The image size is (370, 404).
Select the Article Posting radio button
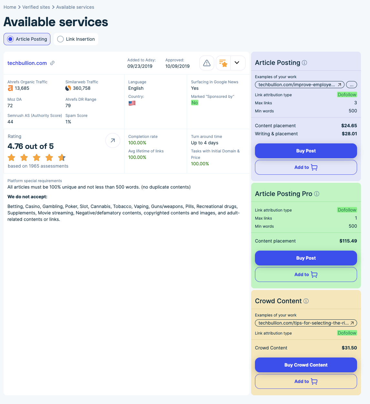(x=11, y=39)
